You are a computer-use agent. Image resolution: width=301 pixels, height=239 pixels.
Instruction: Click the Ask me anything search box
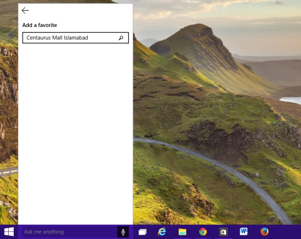(70, 232)
